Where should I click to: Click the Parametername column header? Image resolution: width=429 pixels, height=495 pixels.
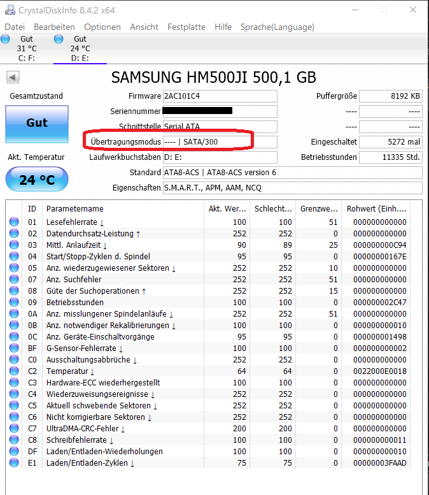[x=123, y=209]
